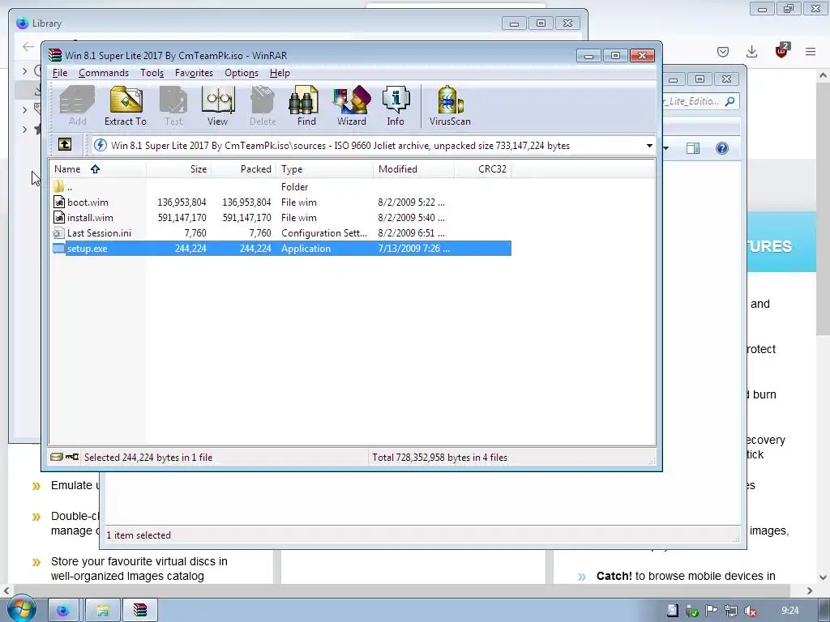The width and height of the screenshot is (830, 622).
Task: Open the uBlock extension icon
Action: (781, 51)
